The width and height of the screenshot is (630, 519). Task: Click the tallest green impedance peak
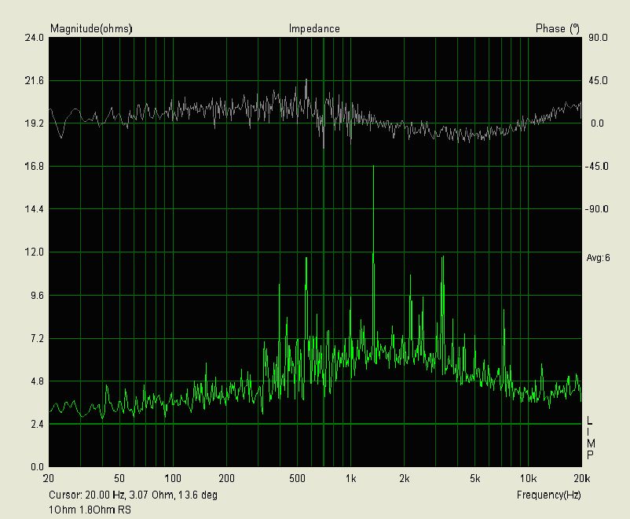pos(373,167)
